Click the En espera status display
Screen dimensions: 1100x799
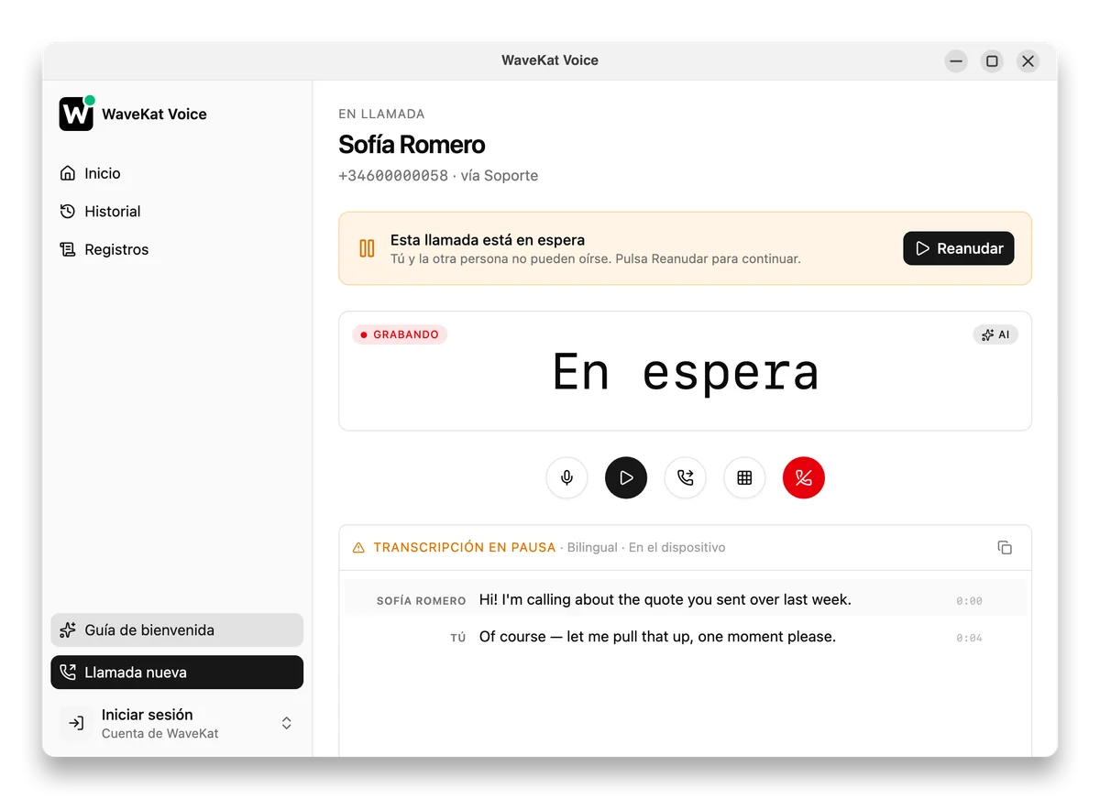686,372
